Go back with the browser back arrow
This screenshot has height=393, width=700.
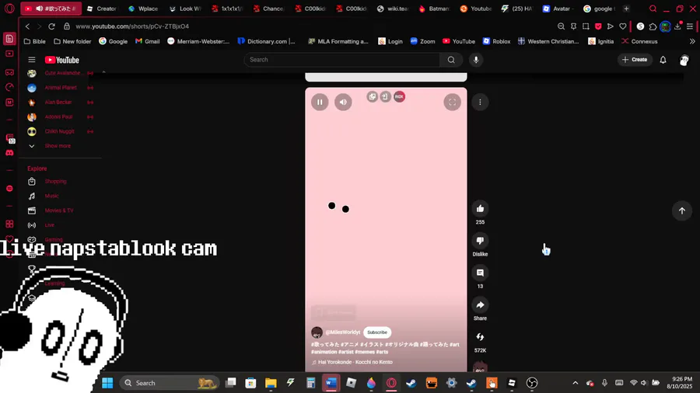click(28, 26)
